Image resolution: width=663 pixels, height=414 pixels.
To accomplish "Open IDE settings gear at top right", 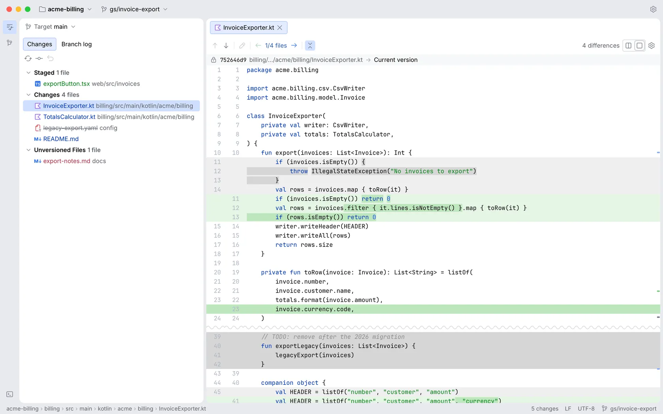I will pyautogui.click(x=653, y=9).
